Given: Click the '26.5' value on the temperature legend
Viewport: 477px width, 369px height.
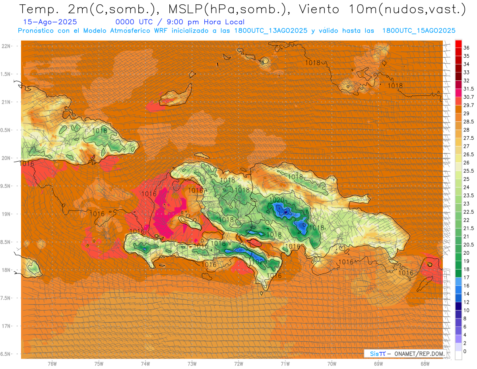Looking at the screenshot, I should point(469,154).
